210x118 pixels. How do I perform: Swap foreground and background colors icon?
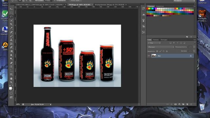pyautogui.click(x=12, y=85)
